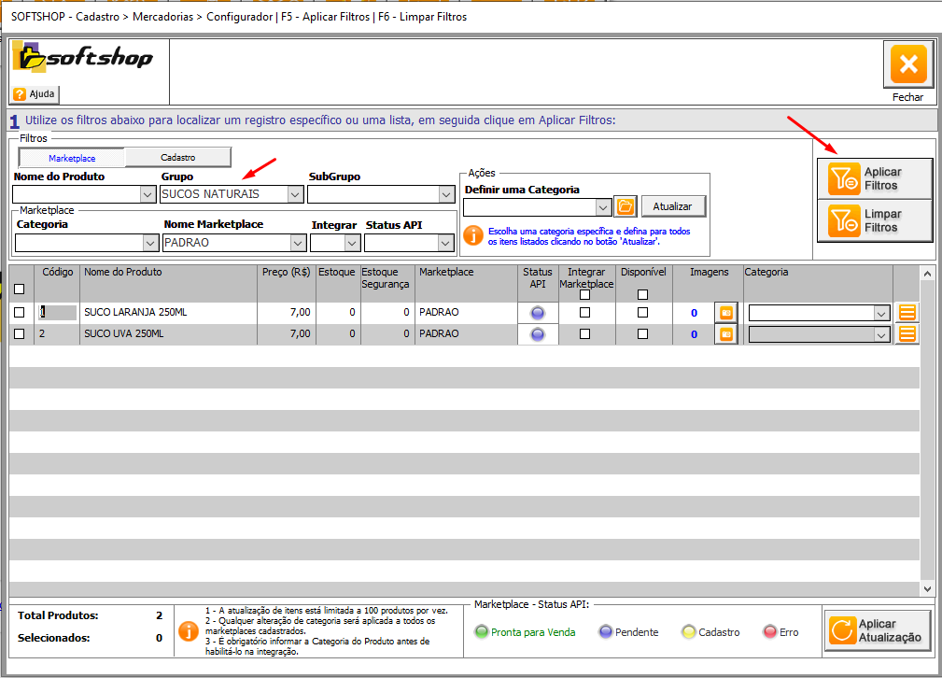942x678 pixels.
Task: Click the Status API indicator for SUCO LARANJA
Action: click(538, 313)
